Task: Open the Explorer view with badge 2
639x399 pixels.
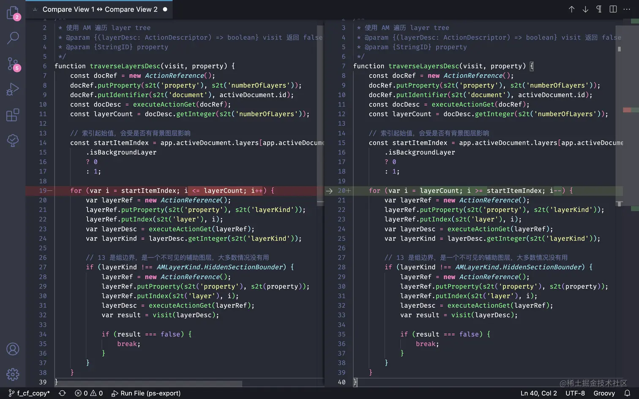Action: (13, 13)
